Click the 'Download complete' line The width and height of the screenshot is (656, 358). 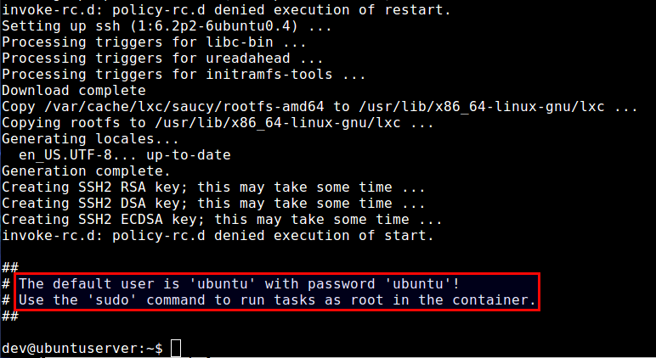coord(74,91)
